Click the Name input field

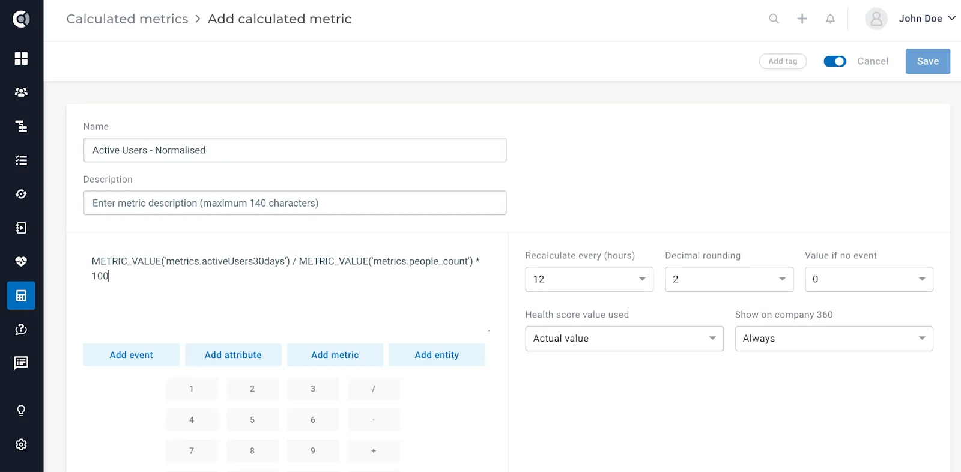point(295,150)
